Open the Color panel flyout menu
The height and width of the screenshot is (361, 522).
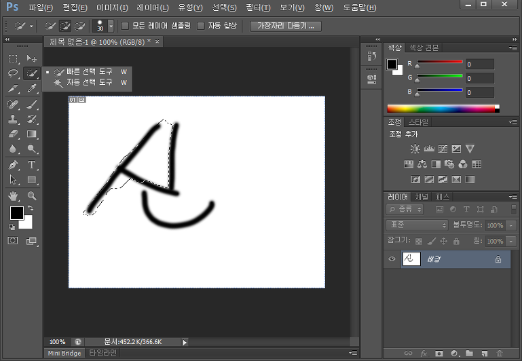513,47
